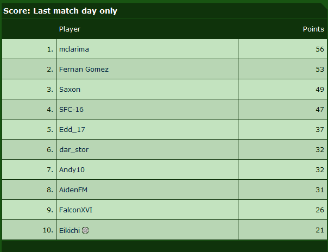This screenshot has width=328, height=252.
Task: Select the 49 points cell for Saxon
Action: pyautogui.click(x=282, y=89)
